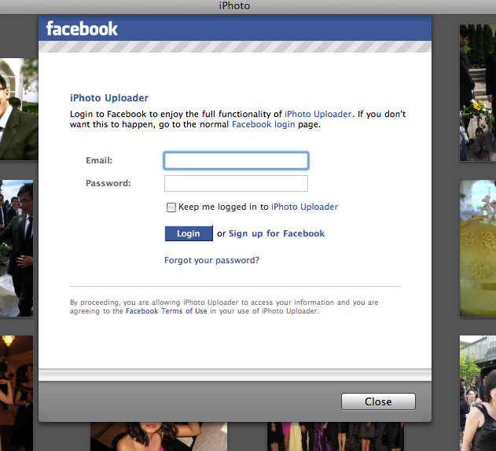Select man with glasses crowd photo
Screen dimensions: 496x451
tap(17, 248)
